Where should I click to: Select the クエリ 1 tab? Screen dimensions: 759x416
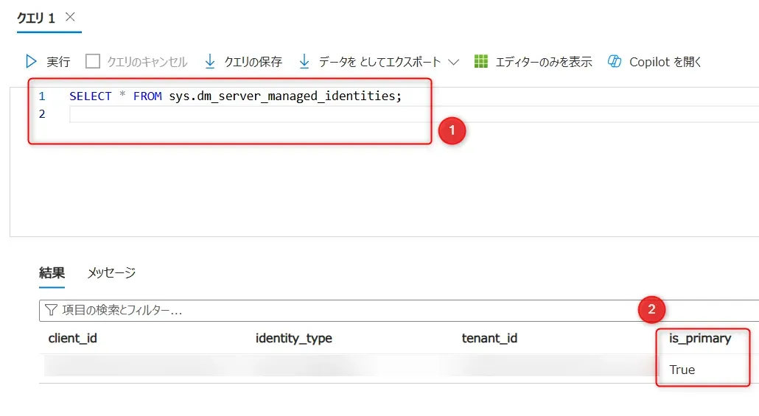click(x=36, y=18)
